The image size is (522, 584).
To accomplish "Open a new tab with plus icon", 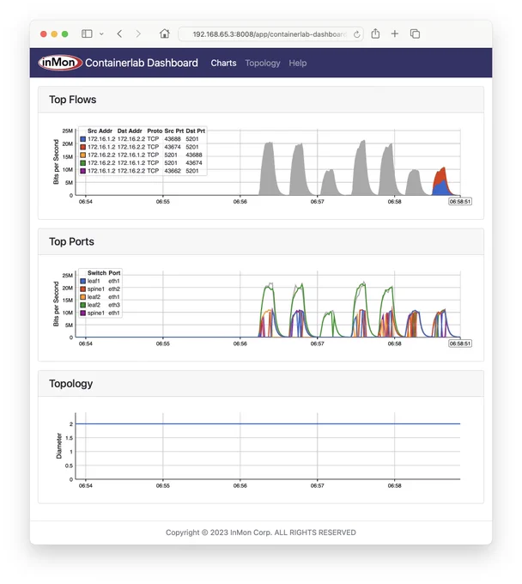I will pyautogui.click(x=395, y=33).
